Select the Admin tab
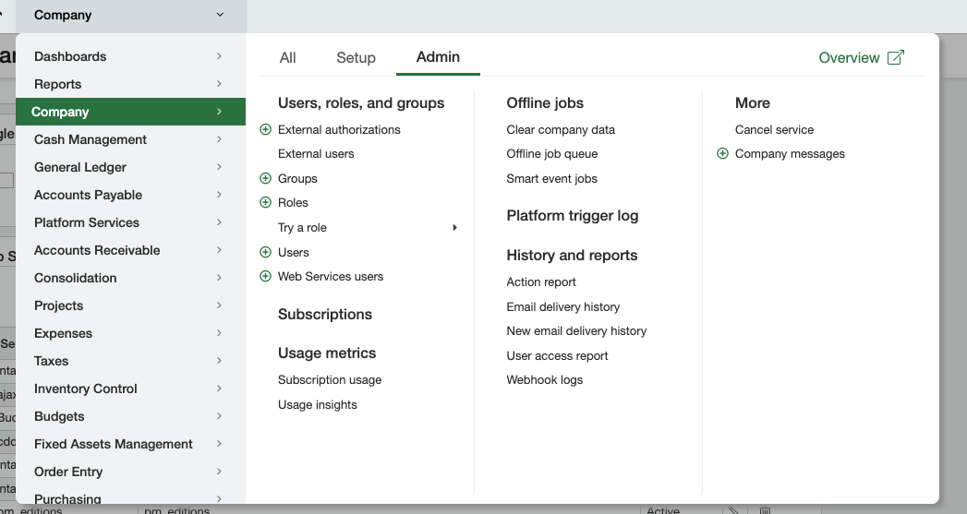Screen dimensions: 967x514 tap(438, 56)
